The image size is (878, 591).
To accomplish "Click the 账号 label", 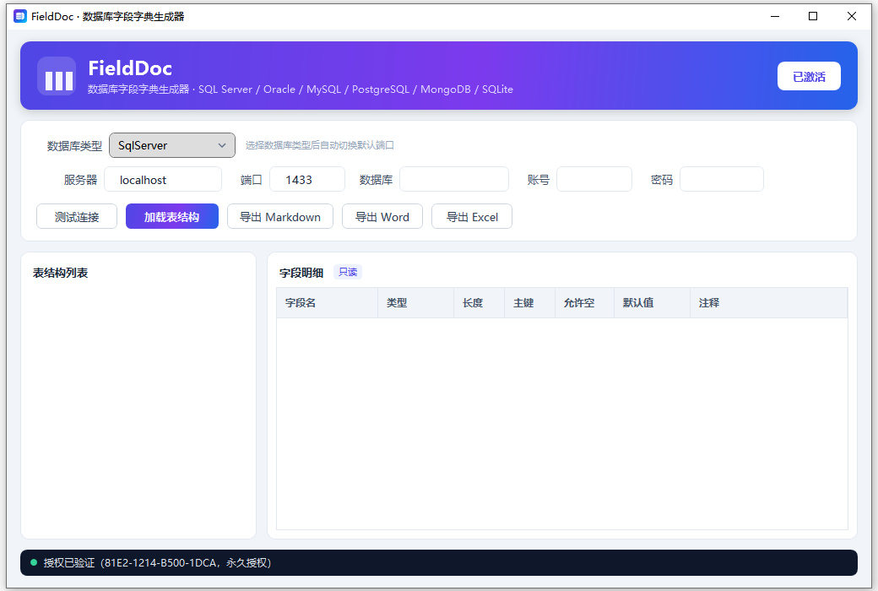I will pyautogui.click(x=538, y=180).
